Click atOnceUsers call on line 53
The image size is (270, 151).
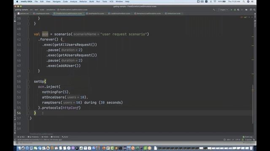pyautogui.click(x=53, y=97)
